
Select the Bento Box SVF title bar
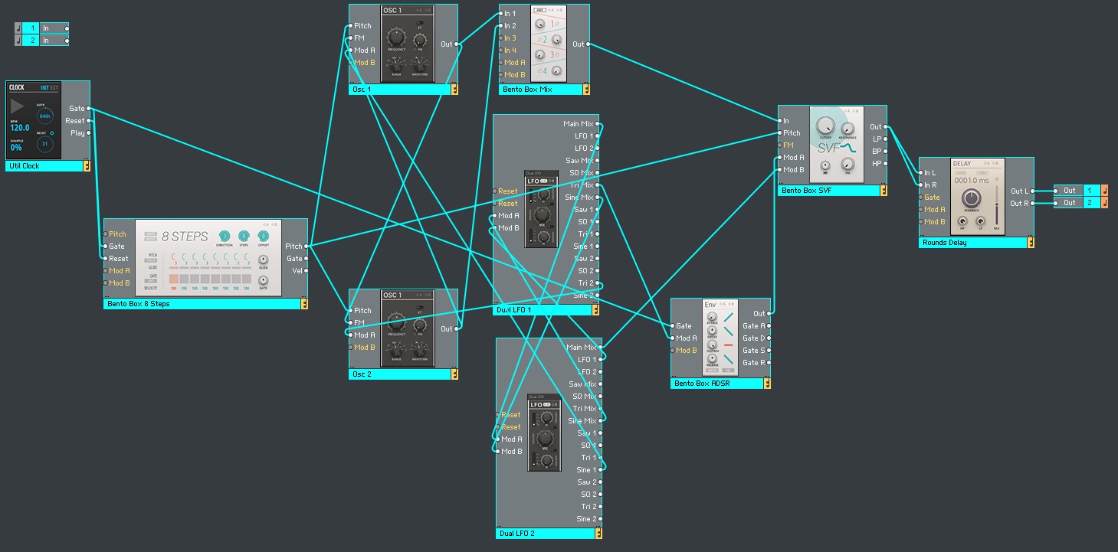click(x=829, y=191)
